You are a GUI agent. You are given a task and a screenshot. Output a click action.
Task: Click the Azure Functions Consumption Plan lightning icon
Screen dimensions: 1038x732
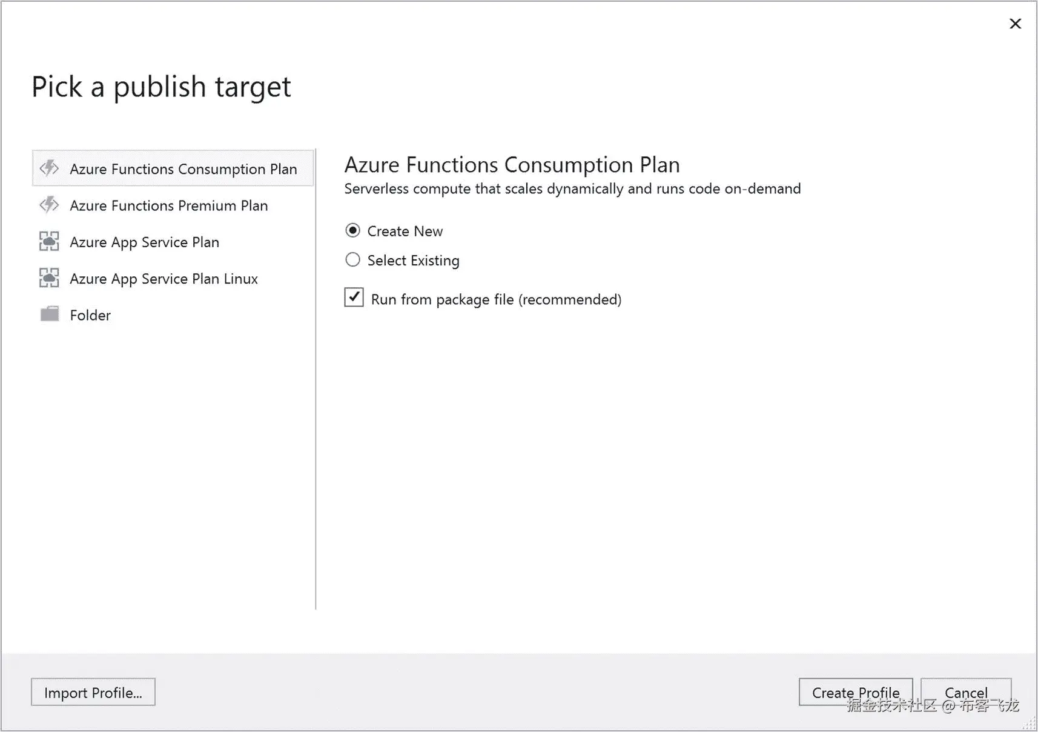click(49, 168)
